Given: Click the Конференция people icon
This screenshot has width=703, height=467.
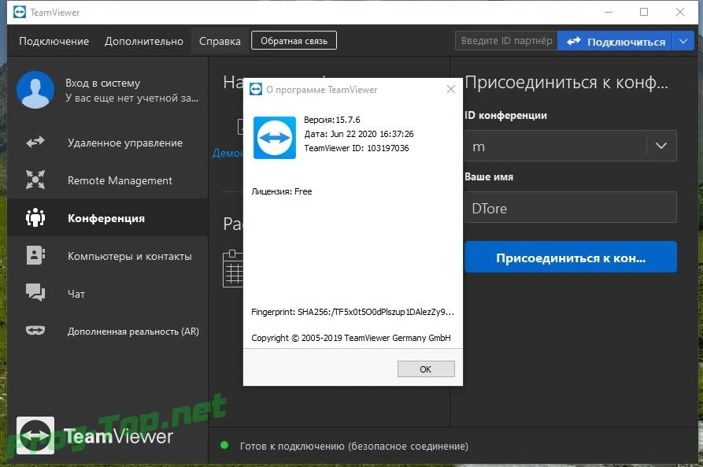Looking at the screenshot, I should [x=35, y=217].
